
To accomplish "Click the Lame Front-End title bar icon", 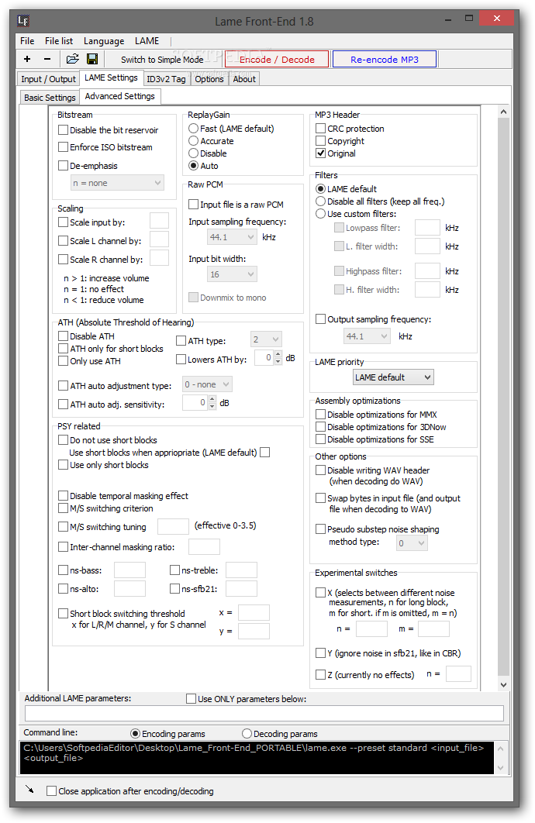I will click(x=23, y=21).
